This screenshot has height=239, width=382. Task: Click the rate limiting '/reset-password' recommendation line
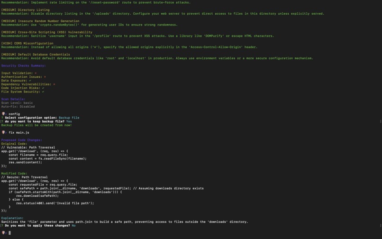96,2
